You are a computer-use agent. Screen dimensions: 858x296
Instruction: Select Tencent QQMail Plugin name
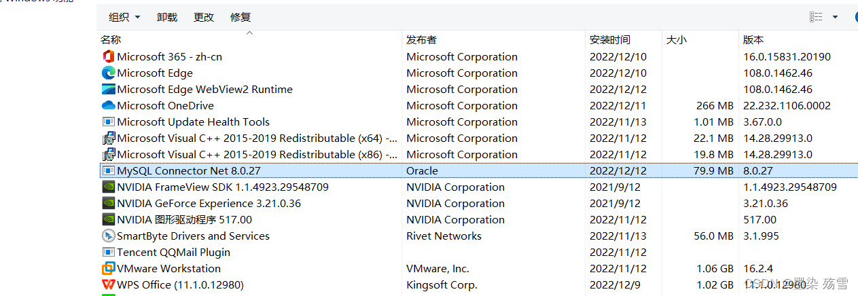click(x=173, y=252)
